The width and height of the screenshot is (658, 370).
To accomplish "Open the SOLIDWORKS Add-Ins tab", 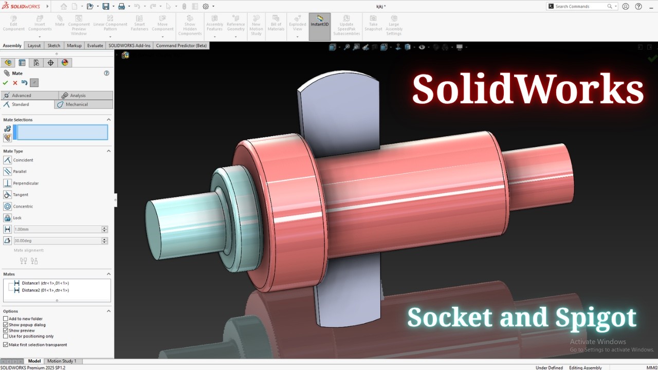I will (x=130, y=45).
